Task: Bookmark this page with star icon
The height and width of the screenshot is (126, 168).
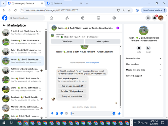Action: (129, 10)
